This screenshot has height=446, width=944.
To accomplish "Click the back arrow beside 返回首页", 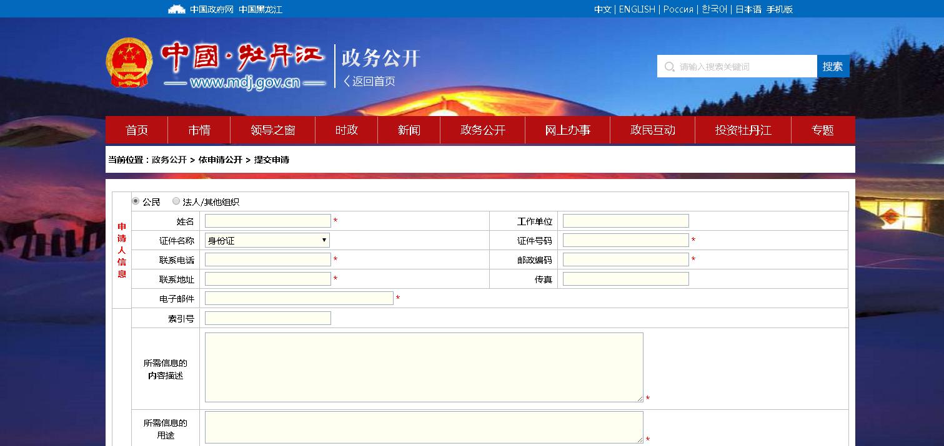I will coord(347,81).
